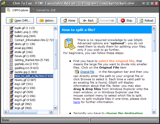Click file tree vertical scrollbar thumb
Image resolution: width=160 pixels, height=124 pixels.
[x=56, y=54]
